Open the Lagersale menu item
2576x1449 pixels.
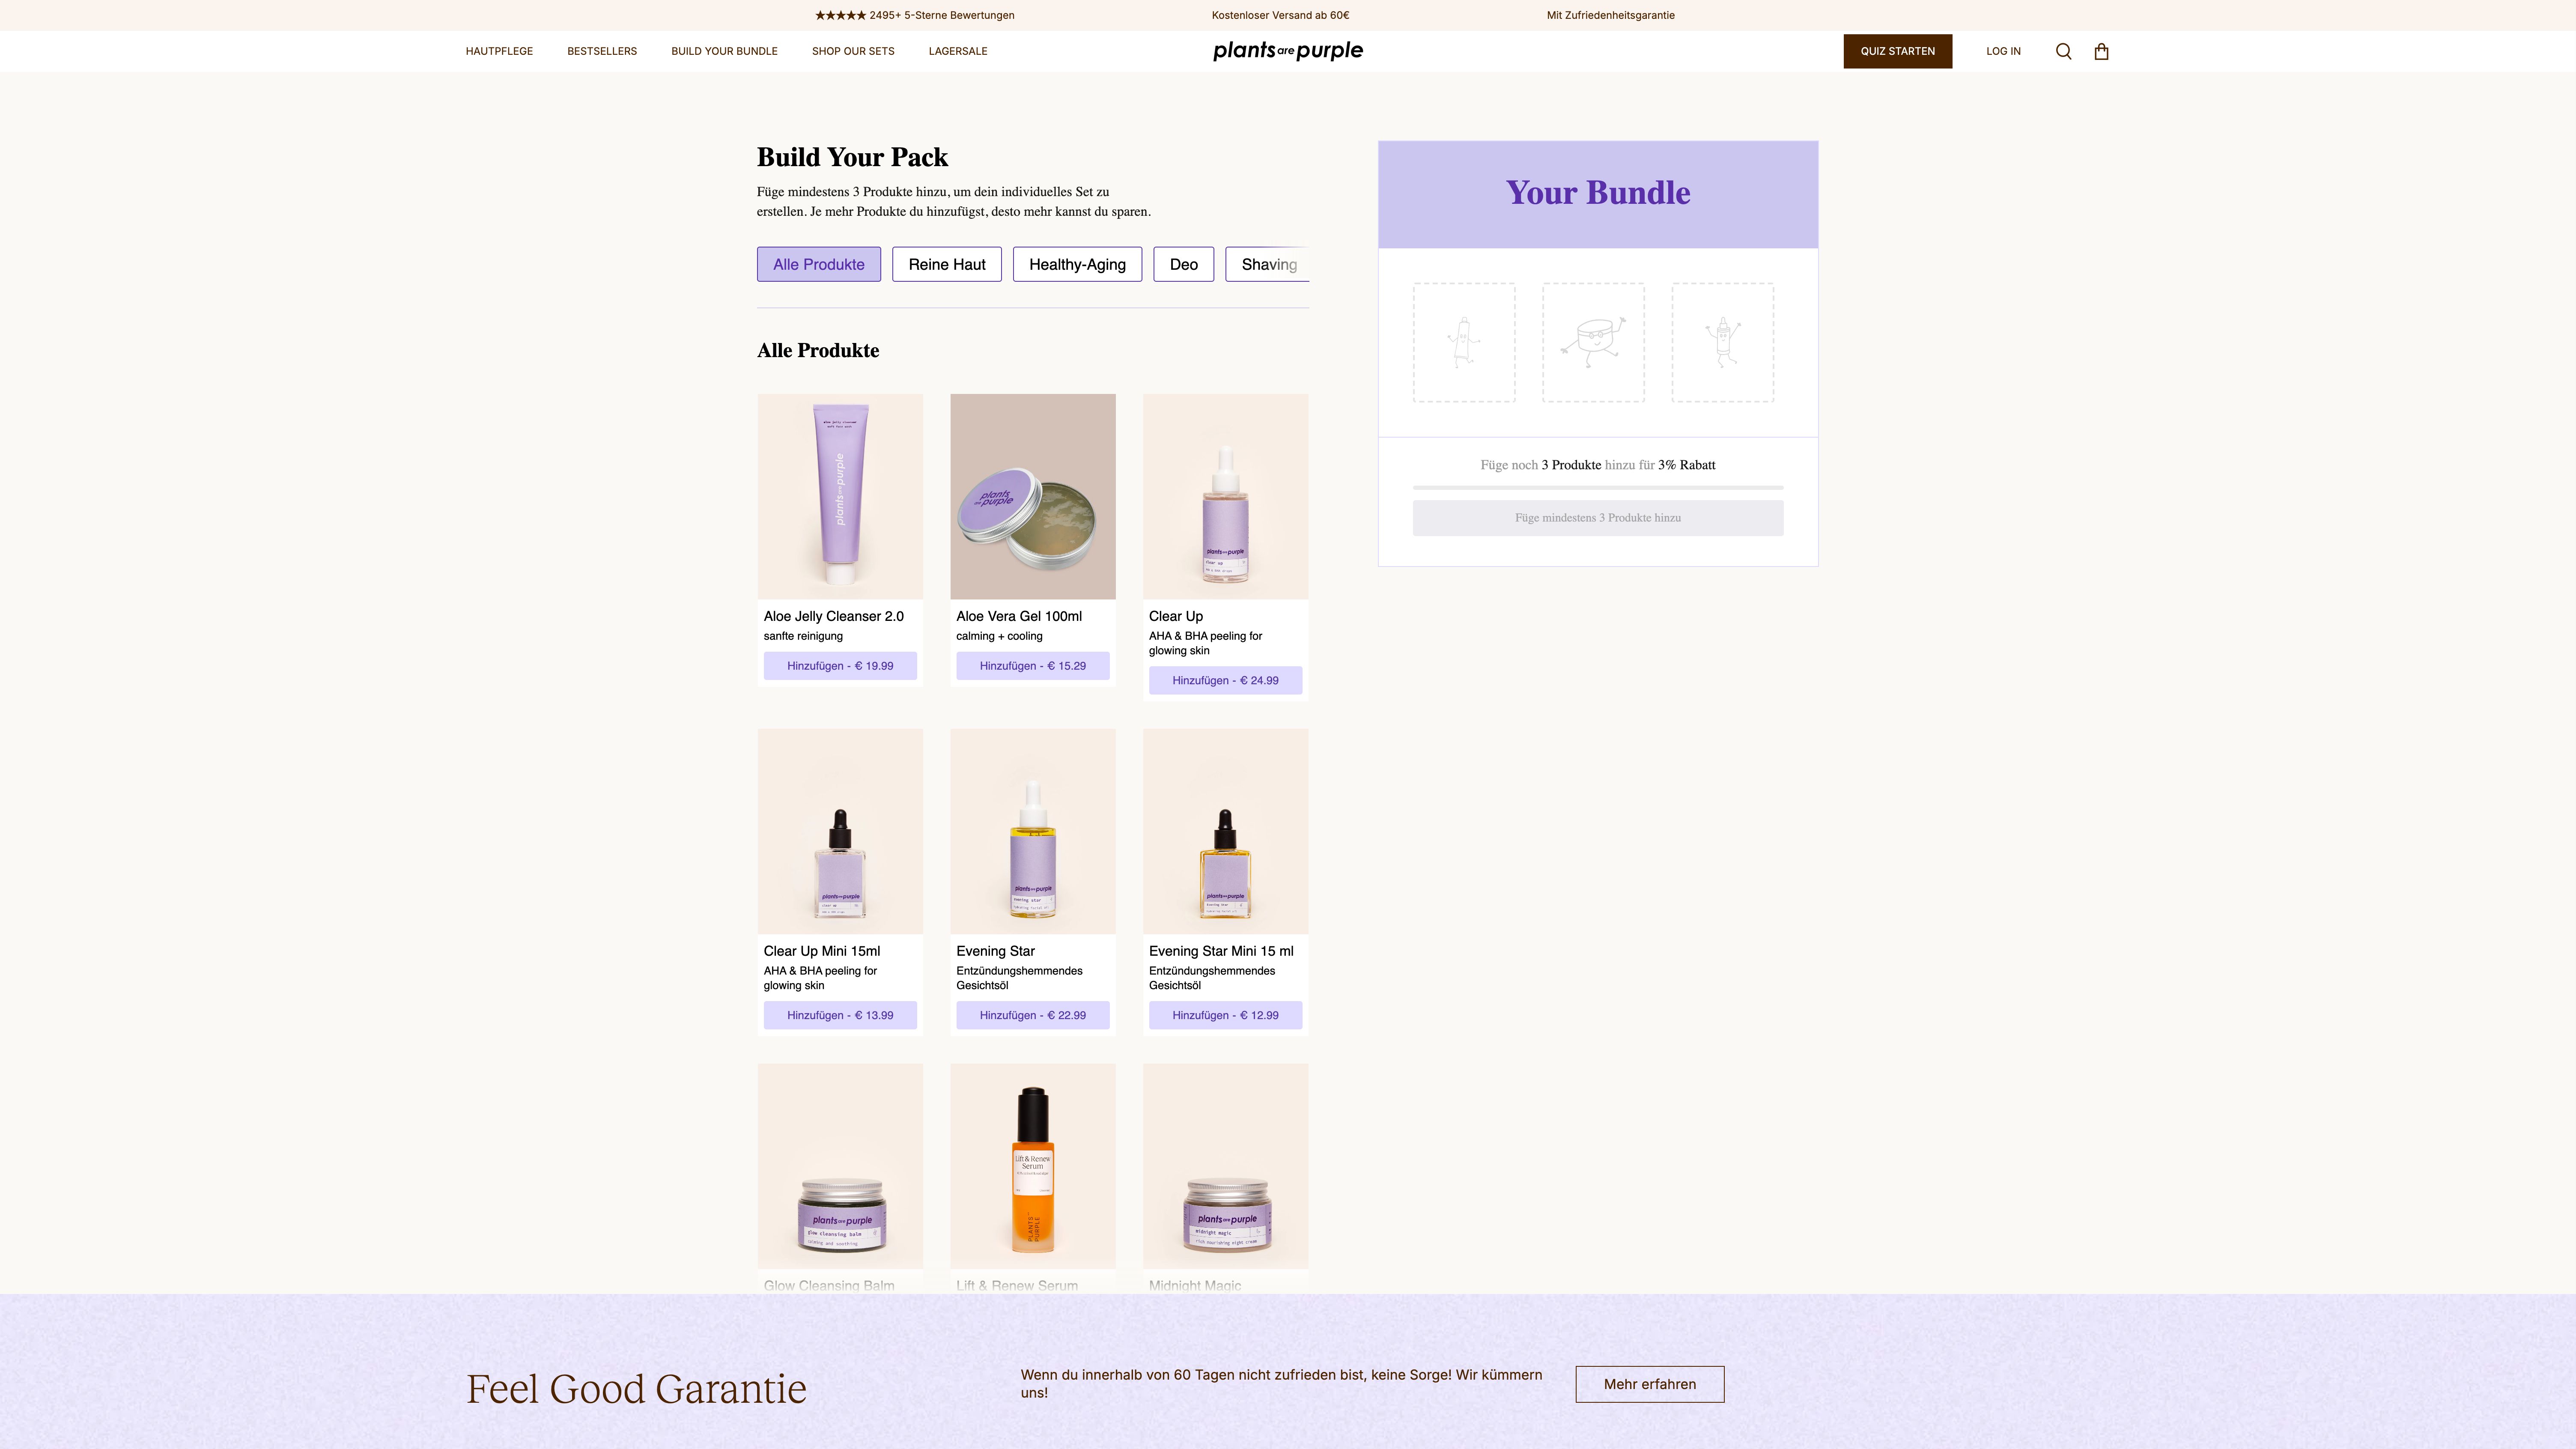tap(958, 51)
